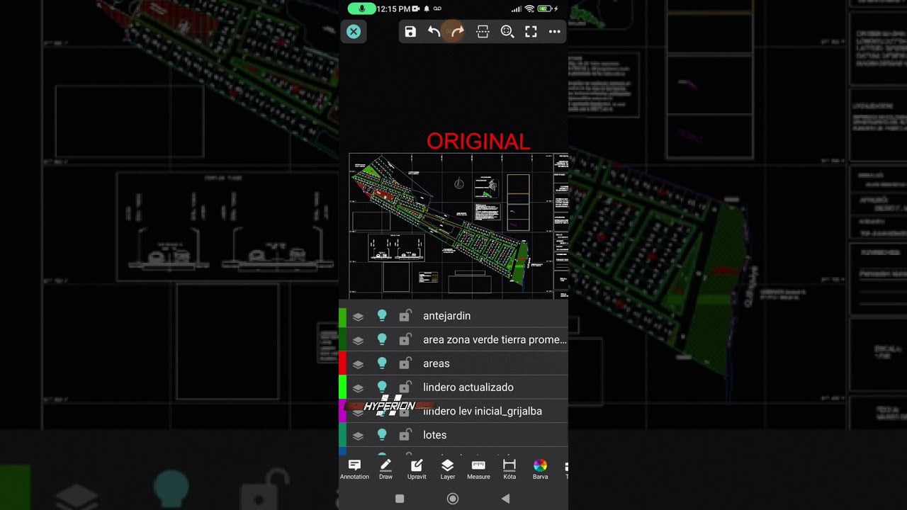Open the Draw tools
The image size is (907, 510).
pos(385,467)
